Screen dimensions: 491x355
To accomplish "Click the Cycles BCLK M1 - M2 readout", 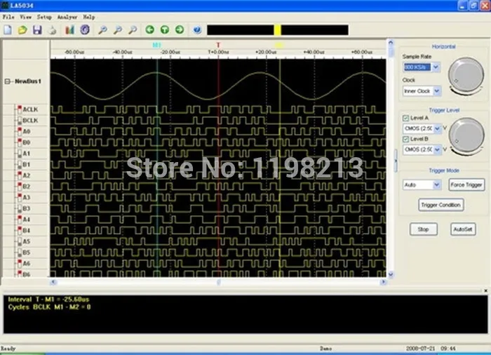I will tap(49, 307).
